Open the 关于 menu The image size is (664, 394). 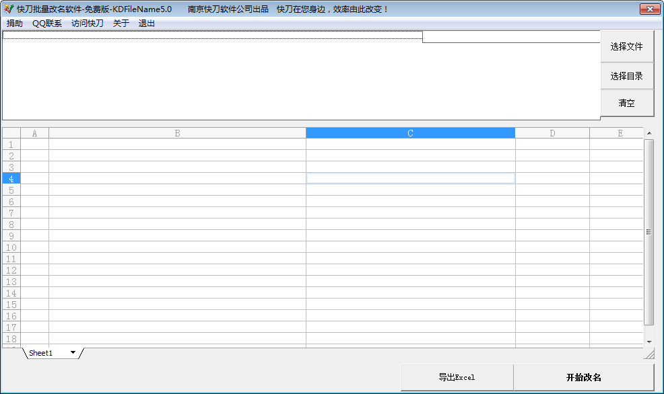[121, 24]
